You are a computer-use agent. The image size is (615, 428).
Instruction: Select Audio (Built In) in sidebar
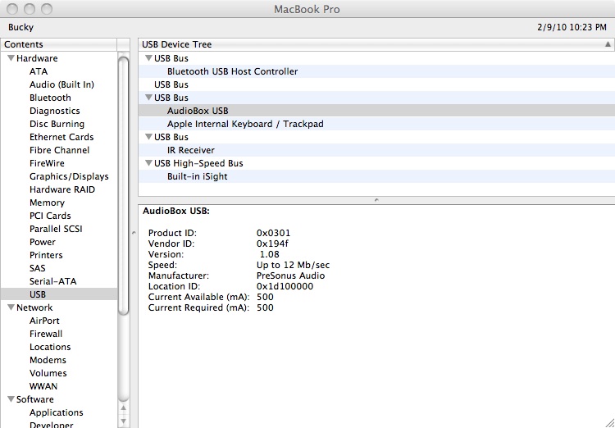pyautogui.click(x=61, y=84)
